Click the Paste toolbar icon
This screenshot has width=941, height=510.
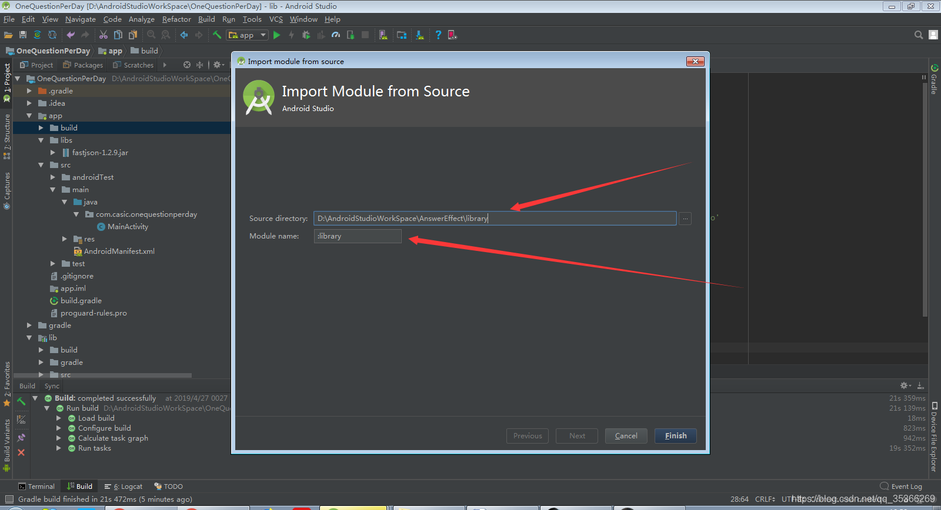click(x=133, y=35)
